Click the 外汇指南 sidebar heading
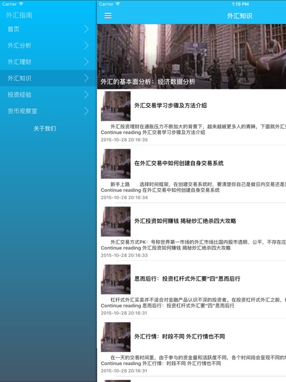Image resolution: width=286 pixels, height=382 pixels. click(19, 15)
